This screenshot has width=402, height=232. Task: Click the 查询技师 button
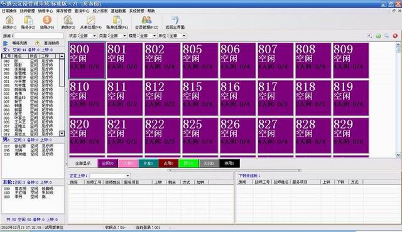(52, 43)
